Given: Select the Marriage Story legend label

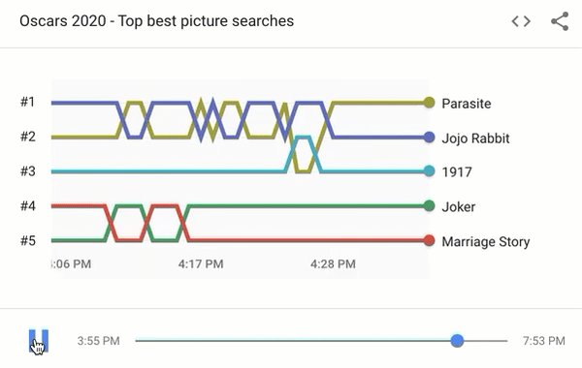Looking at the screenshot, I should 486,242.
